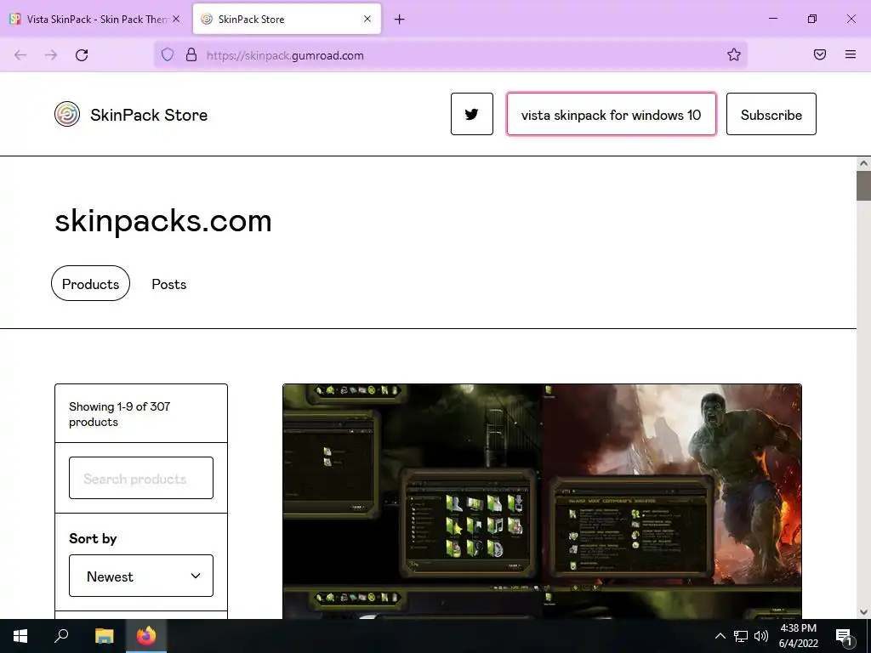Open the tracking protection shield icon
Image resolution: width=871 pixels, height=653 pixels.
coord(168,54)
